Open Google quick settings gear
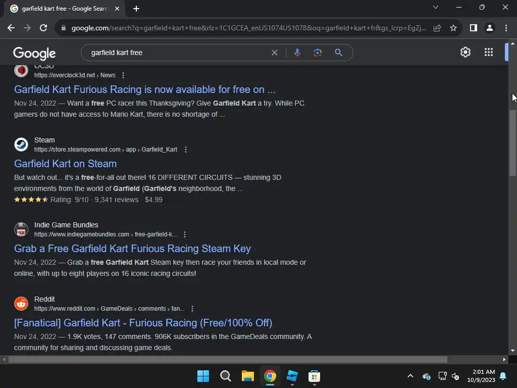This screenshot has height=388, width=517. point(465,52)
